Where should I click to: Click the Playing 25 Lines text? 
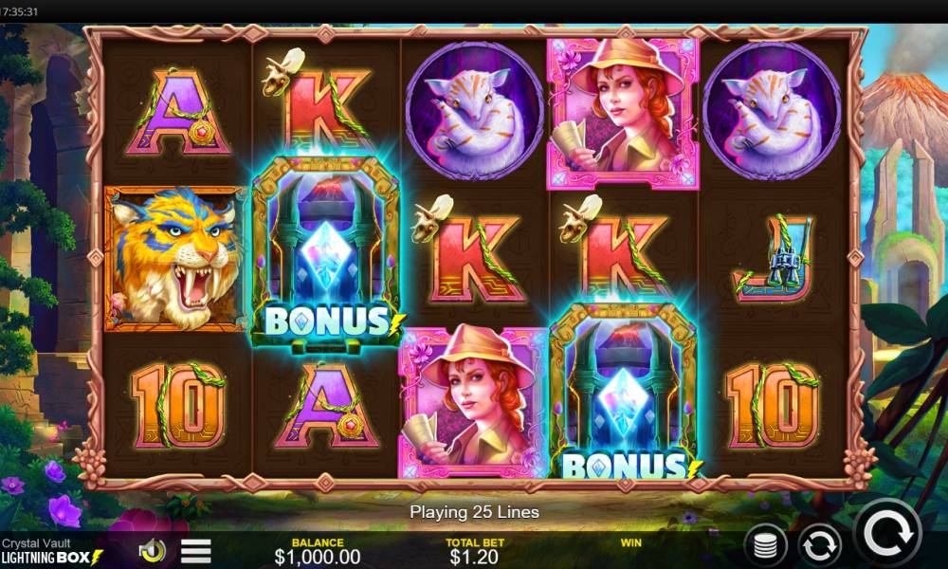[475, 512]
